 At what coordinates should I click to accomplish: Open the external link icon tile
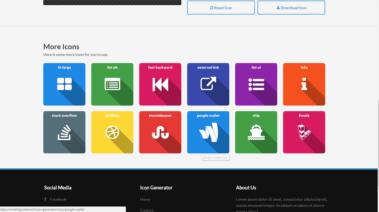[208, 84]
